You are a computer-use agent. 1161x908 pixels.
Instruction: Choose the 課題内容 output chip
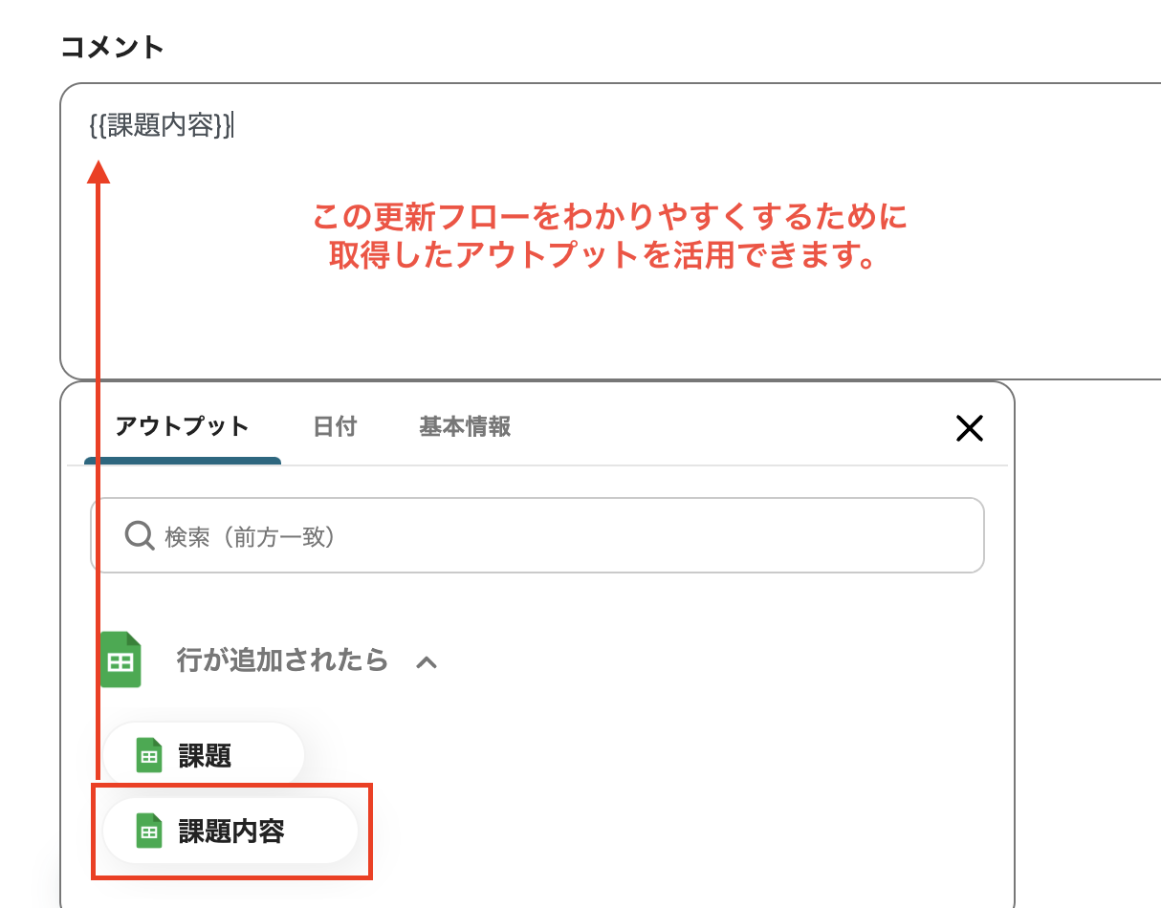[230, 832]
